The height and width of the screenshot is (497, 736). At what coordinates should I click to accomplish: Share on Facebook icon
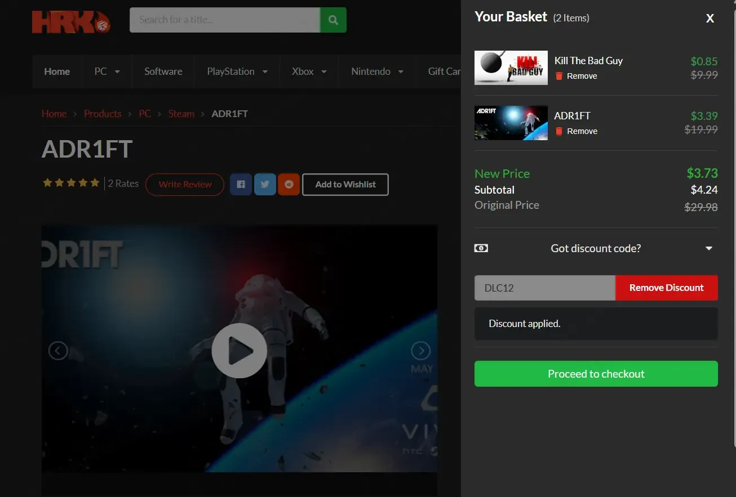241,185
